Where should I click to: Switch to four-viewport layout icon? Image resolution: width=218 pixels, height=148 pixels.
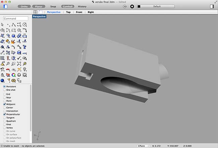click(x=35, y=12)
